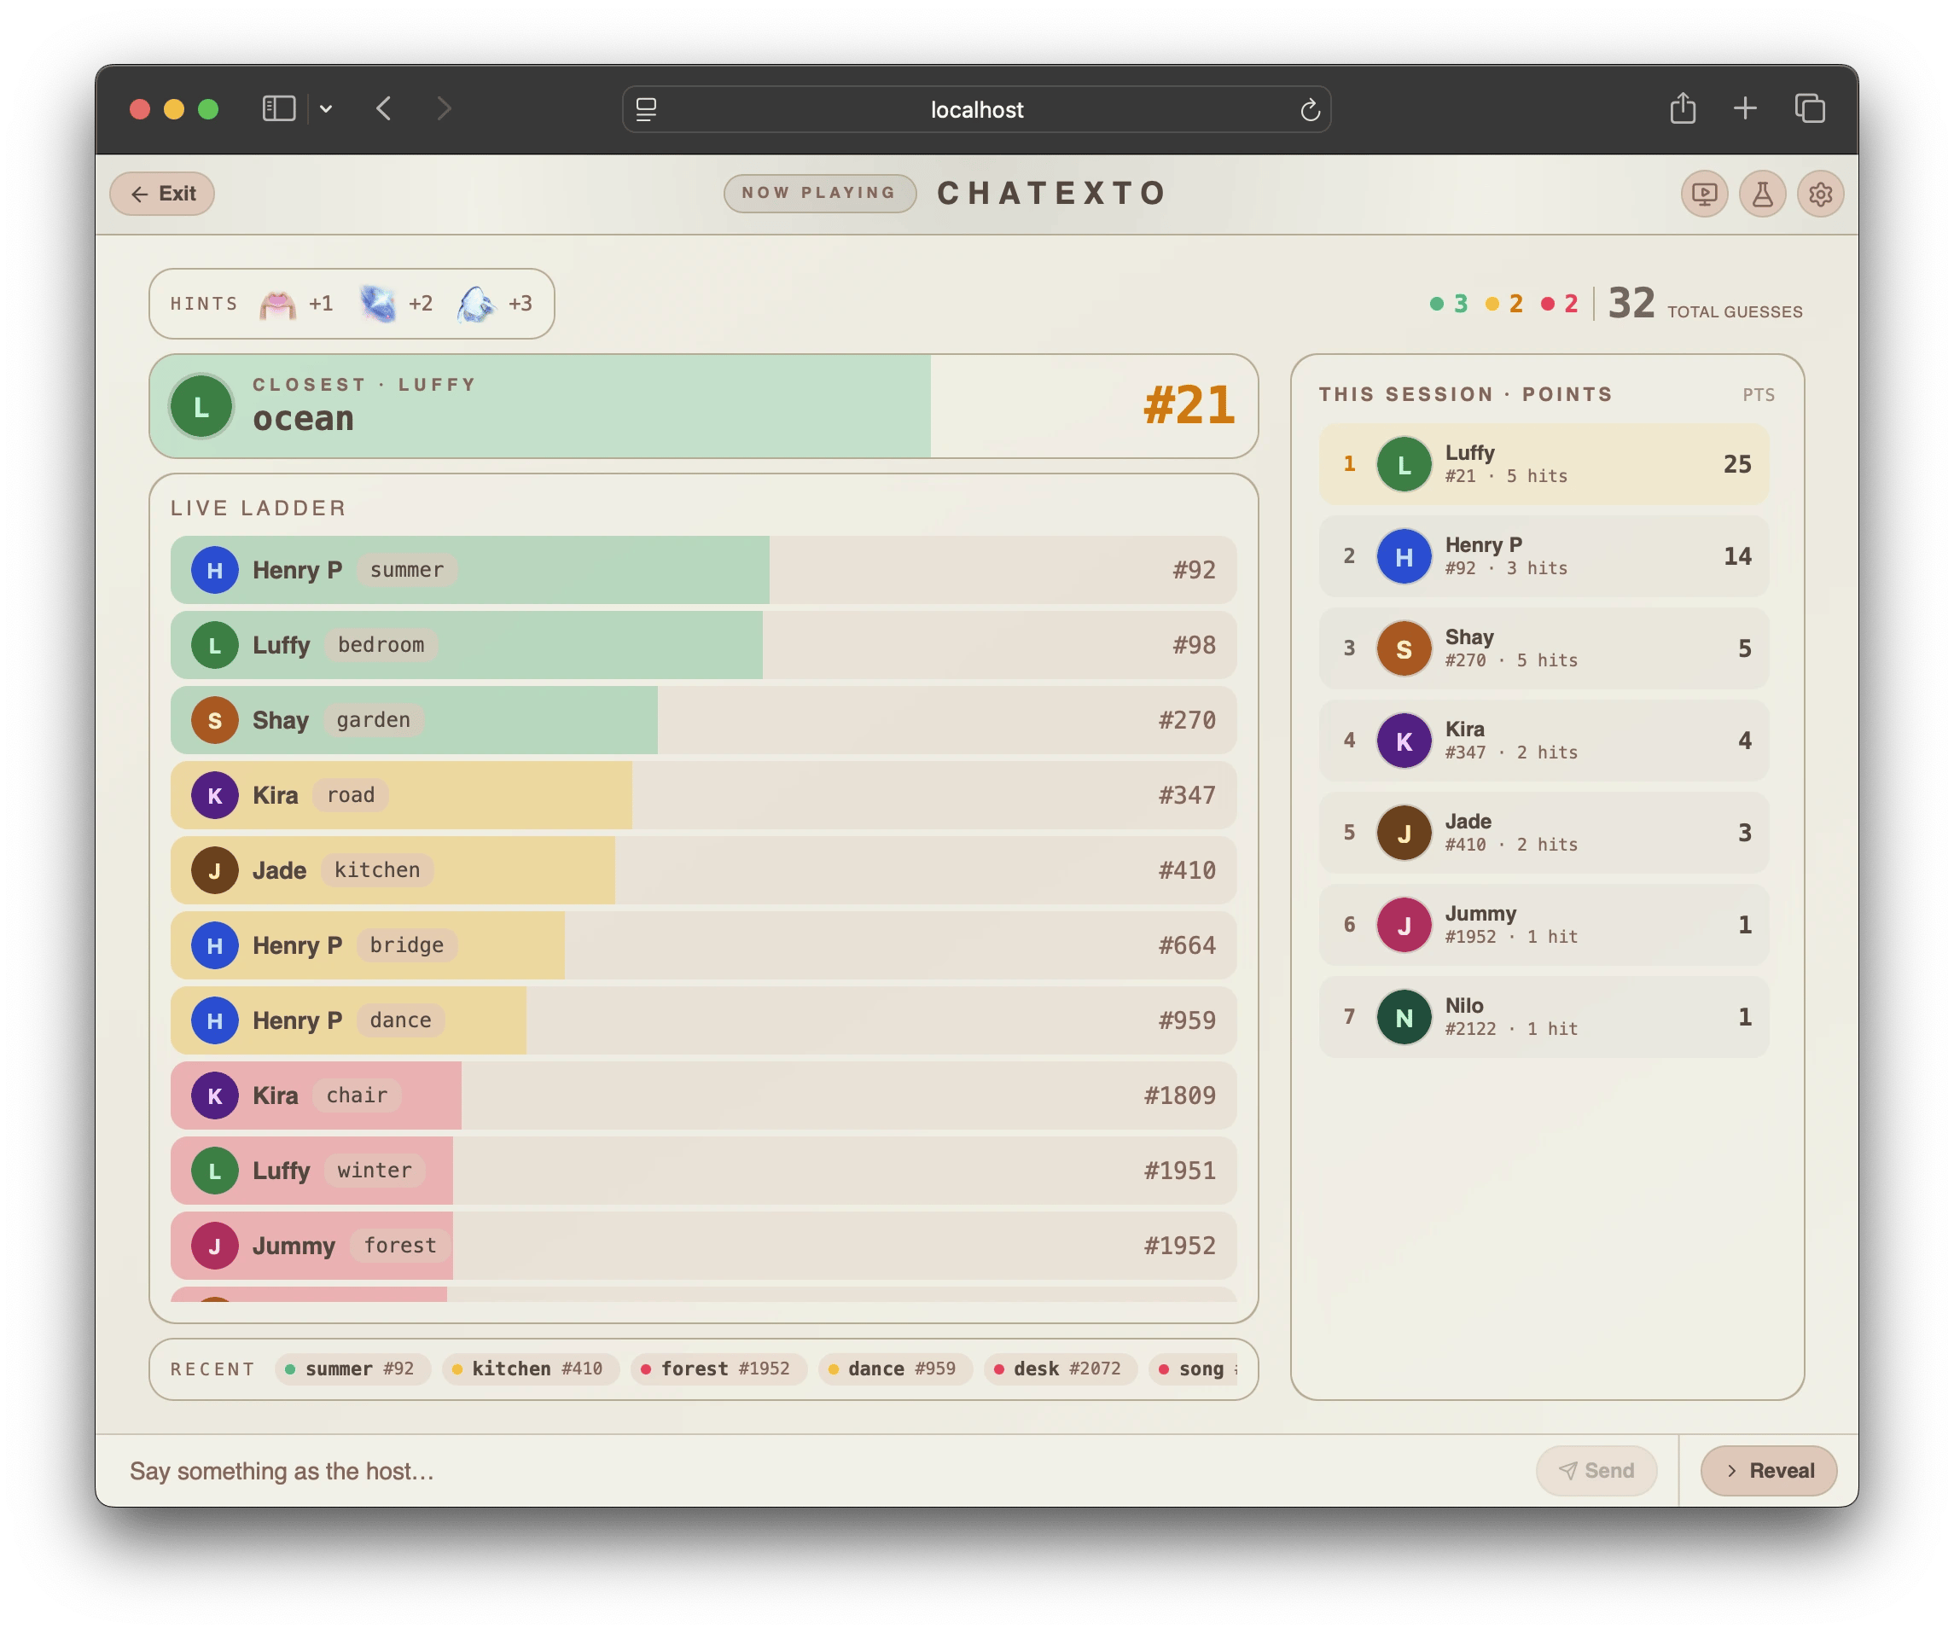Click the Kira road ladder entry
The width and height of the screenshot is (1954, 1633).
tap(703, 795)
